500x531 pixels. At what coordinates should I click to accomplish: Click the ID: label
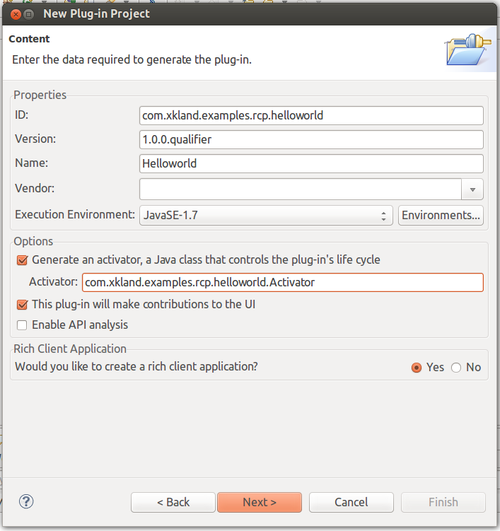(22, 115)
